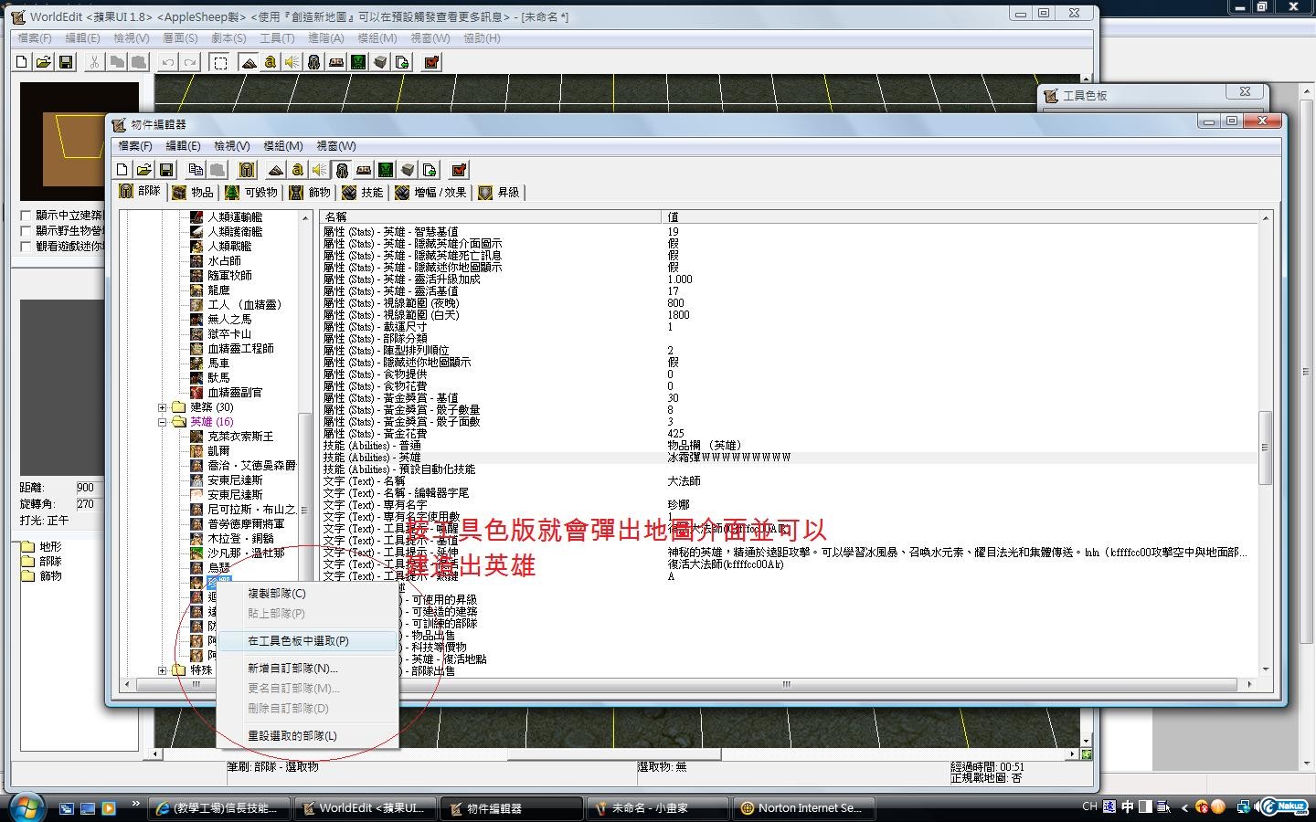The height and width of the screenshot is (822, 1316).
Task: Toggle 顯示中立建築 checkbox
Action: [x=27, y=216]
